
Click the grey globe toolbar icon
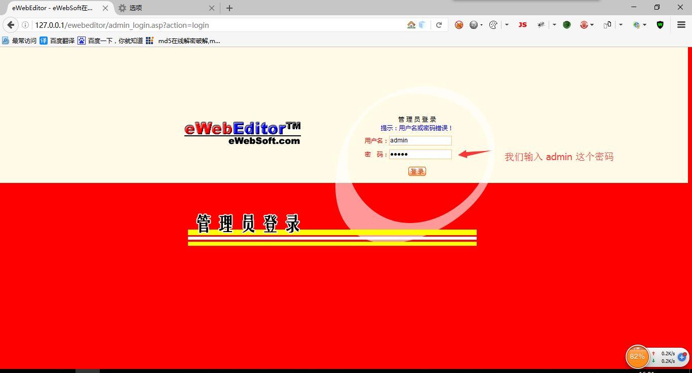474,25
